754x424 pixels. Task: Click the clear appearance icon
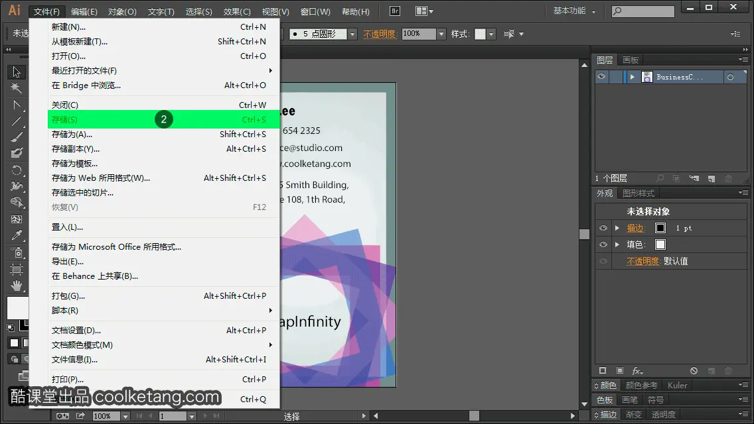point(694,371)
